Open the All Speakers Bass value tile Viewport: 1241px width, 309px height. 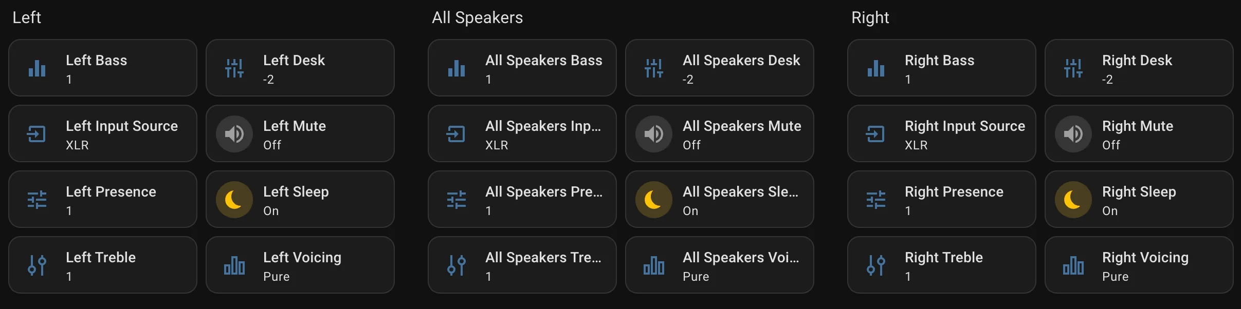click(x=543, y=68)
